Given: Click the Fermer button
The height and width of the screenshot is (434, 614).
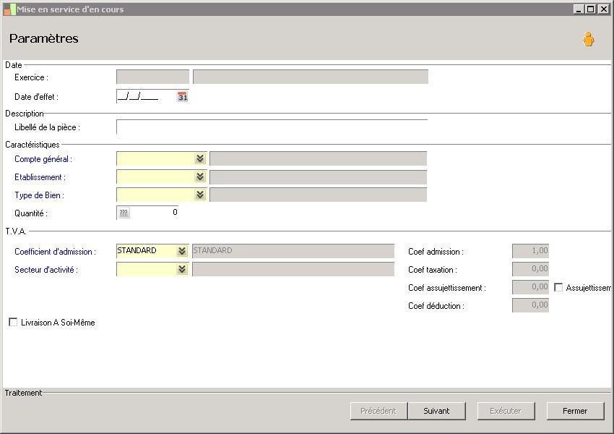Looking at the screenshot, I should [575, 411].
